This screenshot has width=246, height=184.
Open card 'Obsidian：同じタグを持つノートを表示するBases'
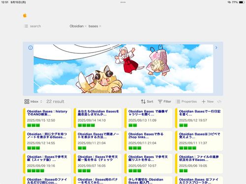point(47,141)
